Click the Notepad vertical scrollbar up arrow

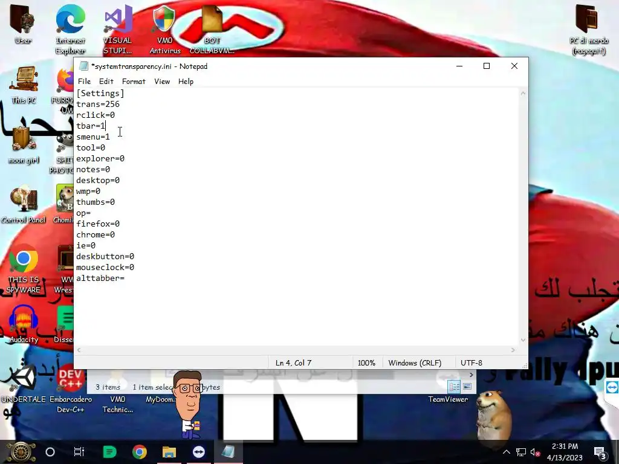[x=523, y=94]
